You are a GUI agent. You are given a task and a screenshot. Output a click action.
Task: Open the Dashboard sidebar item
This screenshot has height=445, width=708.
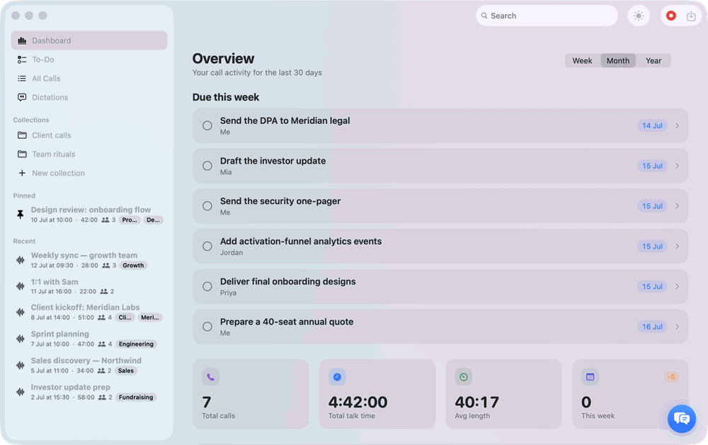89,40
